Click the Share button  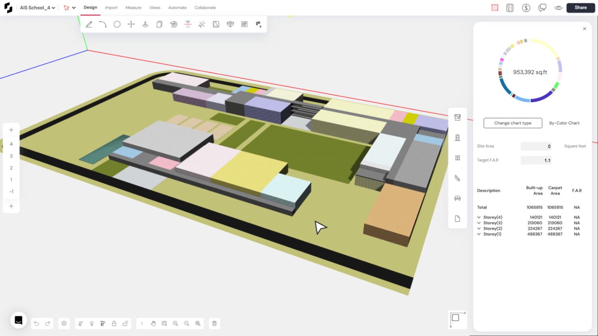click(580, 8)
